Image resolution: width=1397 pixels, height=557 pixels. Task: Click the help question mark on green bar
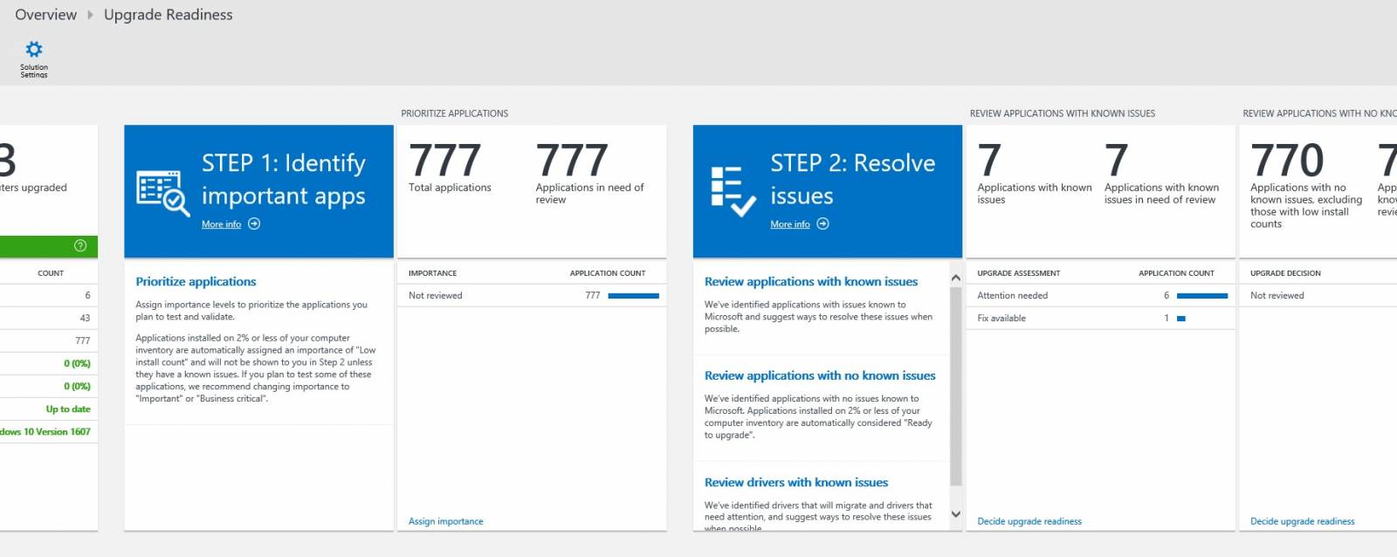(x=80, y=246)
